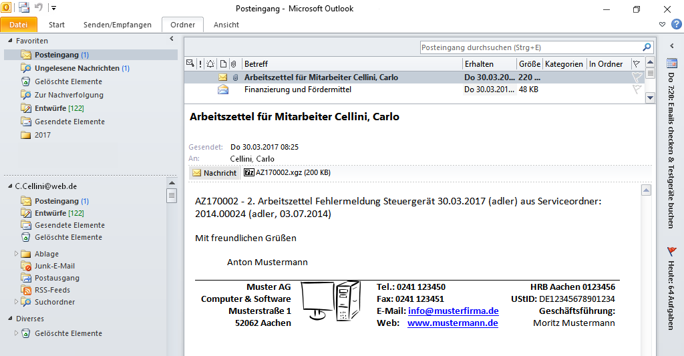
Task: Flag the Finanzierung und Fördermittel email
Action: (637, 90)
